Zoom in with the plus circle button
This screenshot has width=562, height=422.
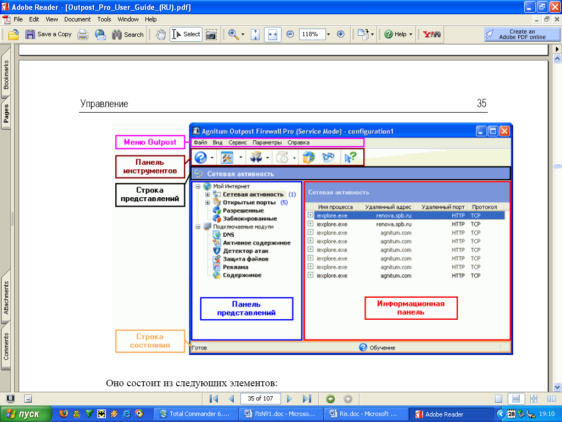(x=340, y=35)
